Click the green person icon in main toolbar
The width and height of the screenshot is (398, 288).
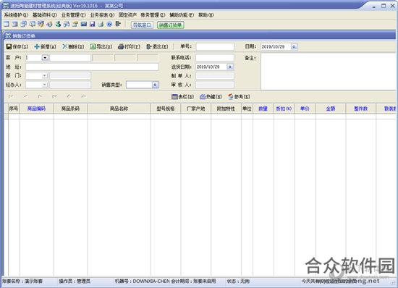pos(58,25)
